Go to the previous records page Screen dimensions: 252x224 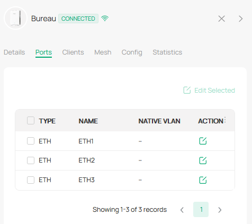click(x=182, y=210)
